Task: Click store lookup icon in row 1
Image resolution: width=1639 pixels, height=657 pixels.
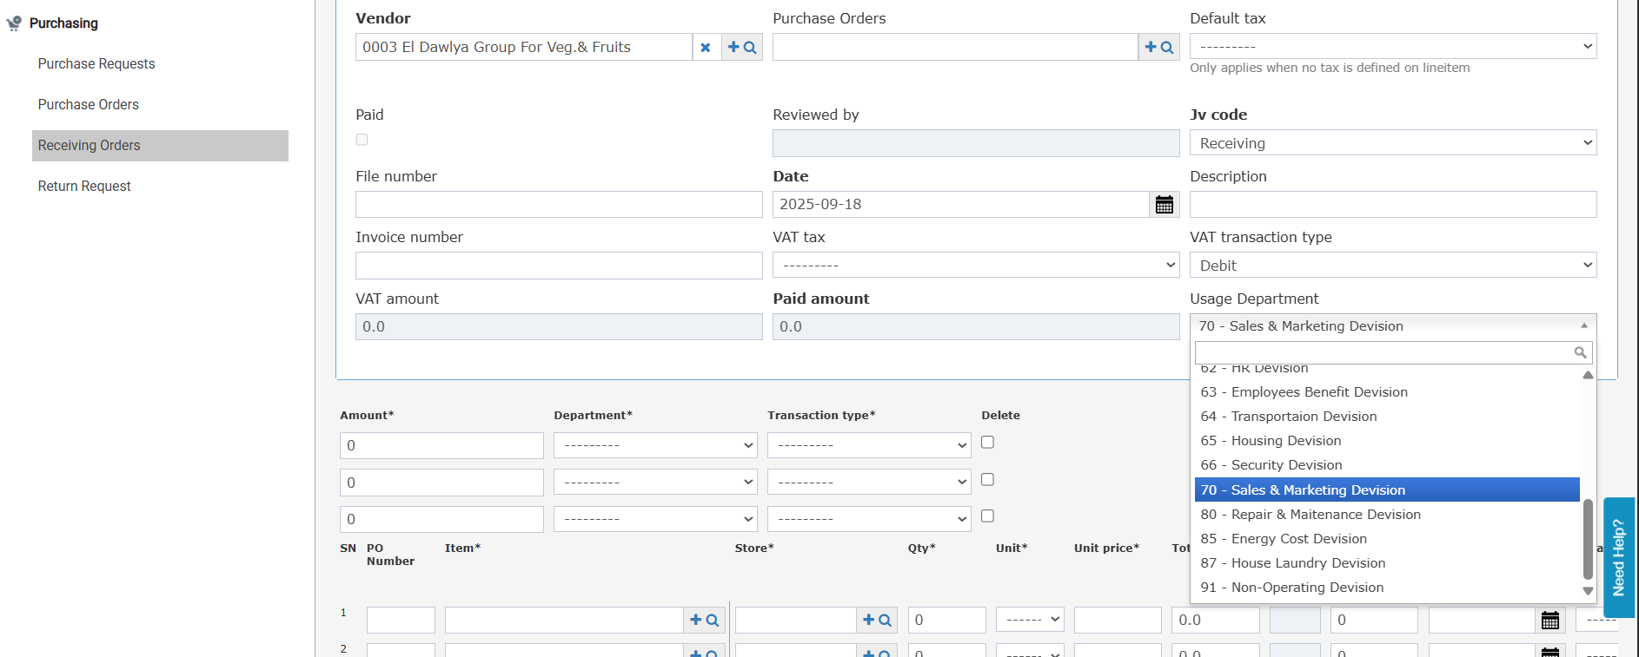Action: pyautogui.click(x=877, y=620)
